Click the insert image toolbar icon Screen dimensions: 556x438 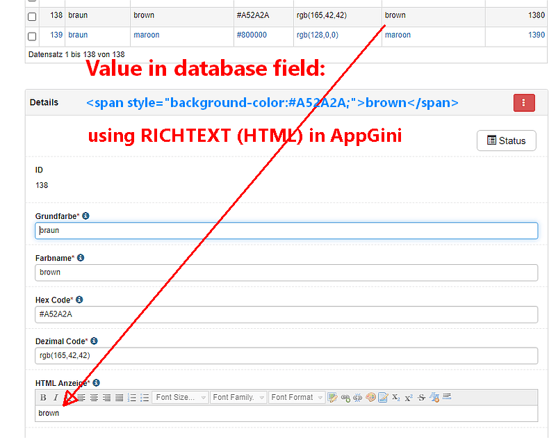pos(333,398)
